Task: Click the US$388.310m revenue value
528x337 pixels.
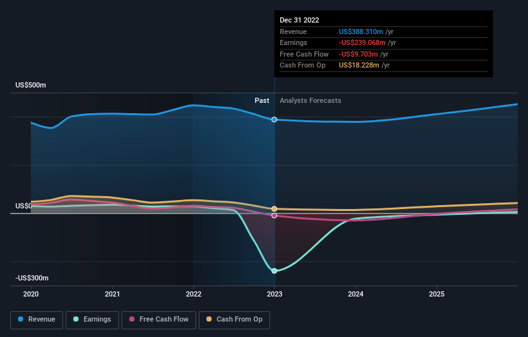Action: click(x=361, y=32)
